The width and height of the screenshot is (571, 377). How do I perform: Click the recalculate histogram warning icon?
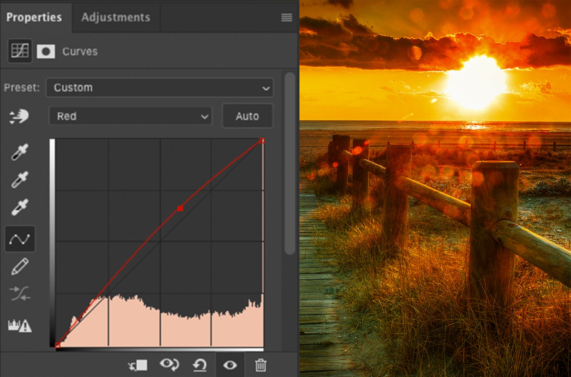pyautogui.click(x=20, y=325)
